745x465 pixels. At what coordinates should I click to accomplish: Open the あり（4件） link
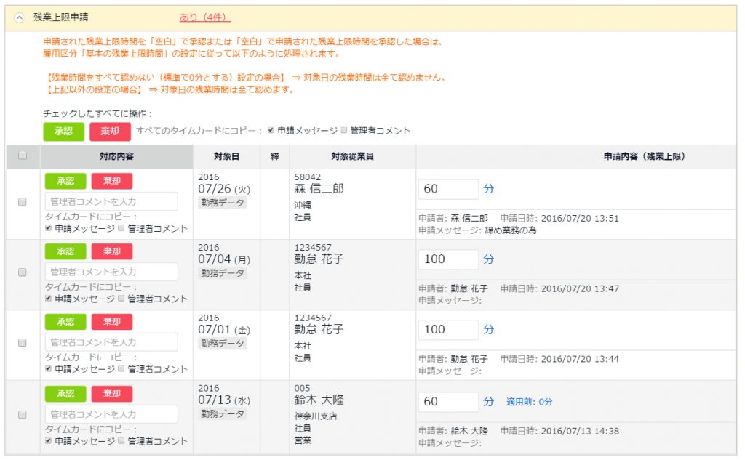click(204, 17)
